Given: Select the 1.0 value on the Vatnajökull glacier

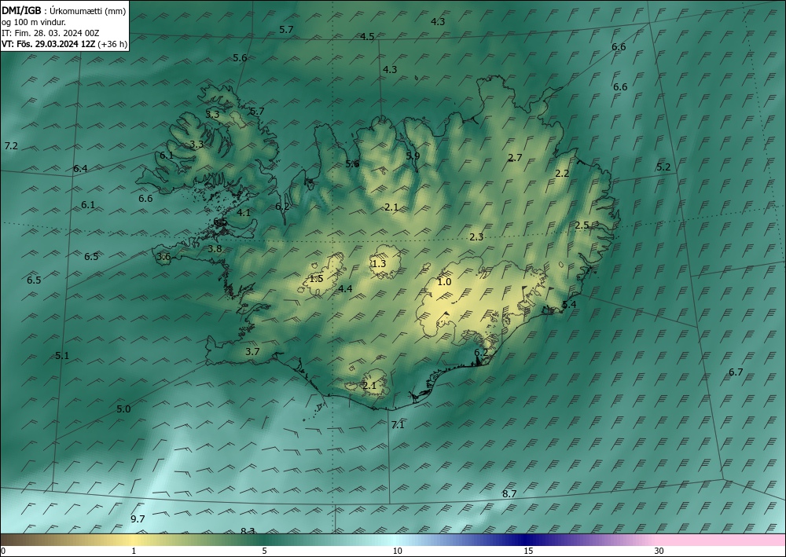Looking at the screenshot, I should (x=444, y=281).
